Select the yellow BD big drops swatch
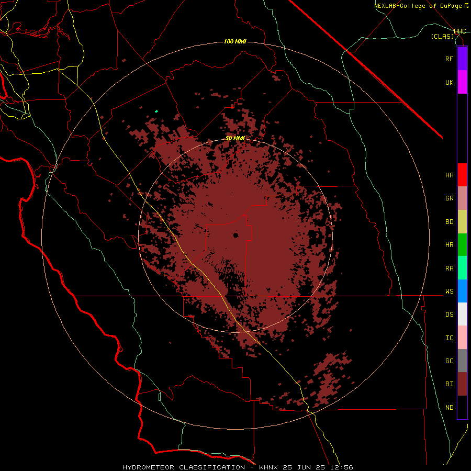471x471 pixels. [462, 222]
